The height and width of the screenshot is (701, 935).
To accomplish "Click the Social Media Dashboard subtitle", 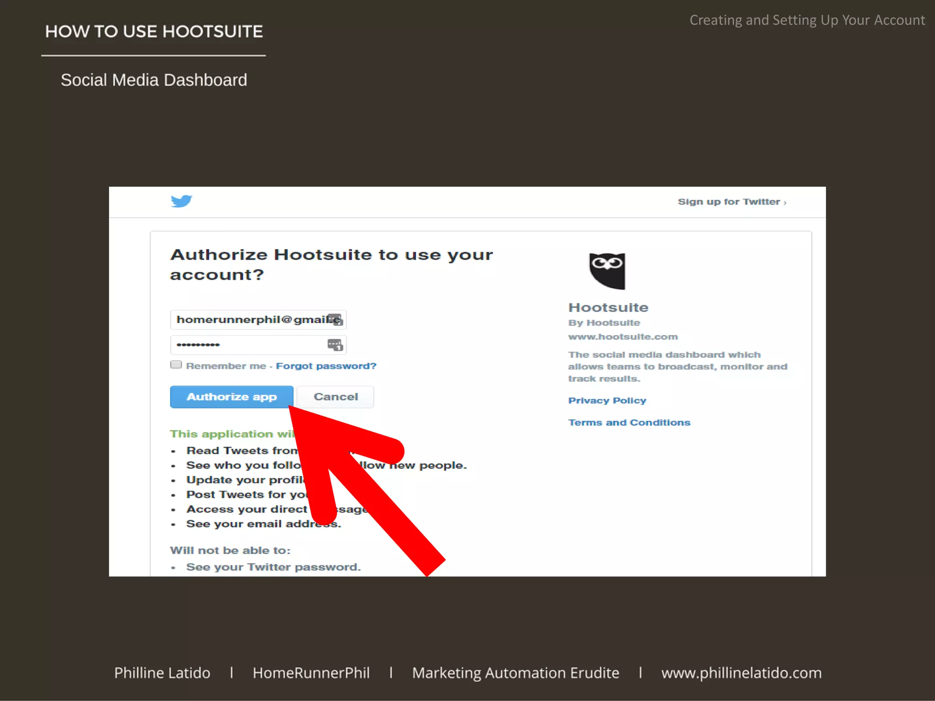I will tap(154, 80).
